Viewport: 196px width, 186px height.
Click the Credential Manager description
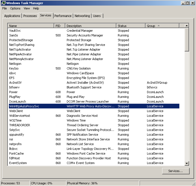coord(80,31)
